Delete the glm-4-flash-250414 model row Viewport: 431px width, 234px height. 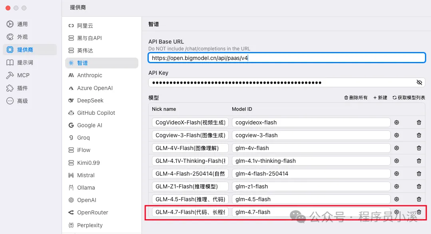coord(419,174)
